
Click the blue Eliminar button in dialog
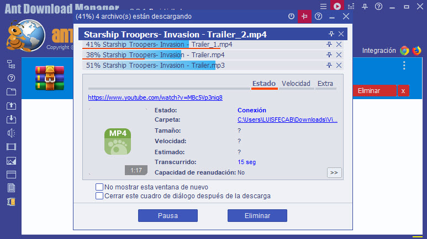coord(257,216)
